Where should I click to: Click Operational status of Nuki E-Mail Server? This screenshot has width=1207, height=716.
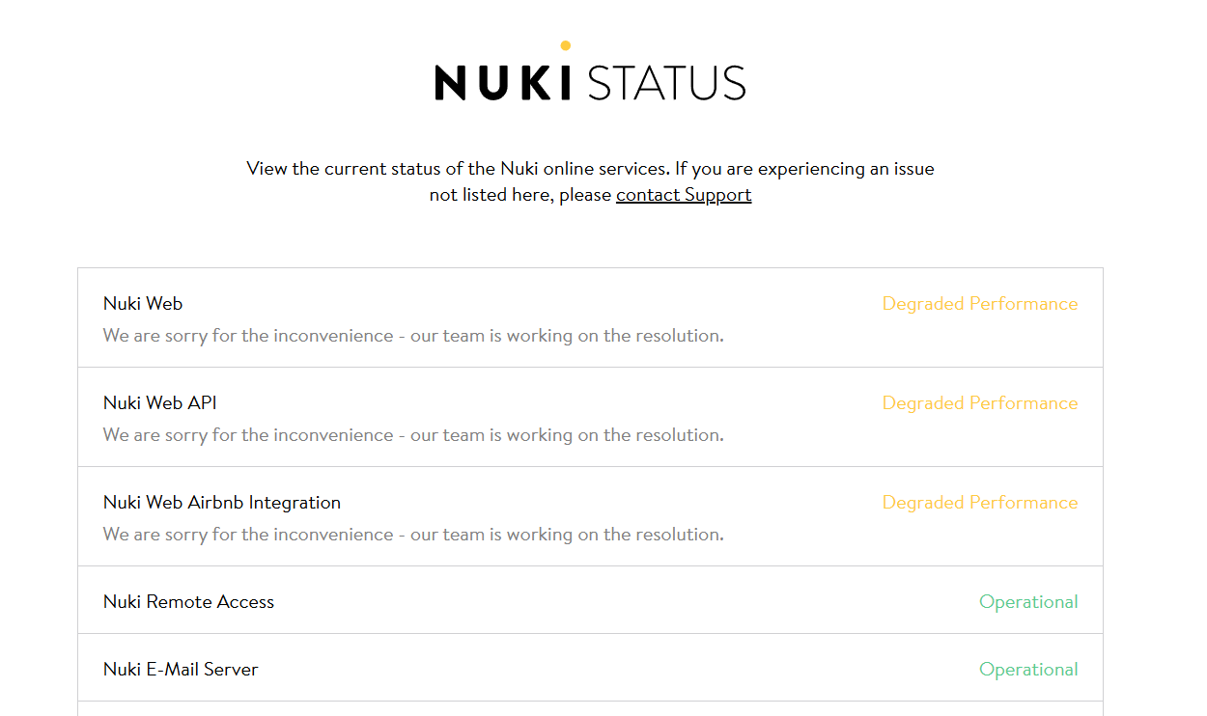(x=1028, y=670)
